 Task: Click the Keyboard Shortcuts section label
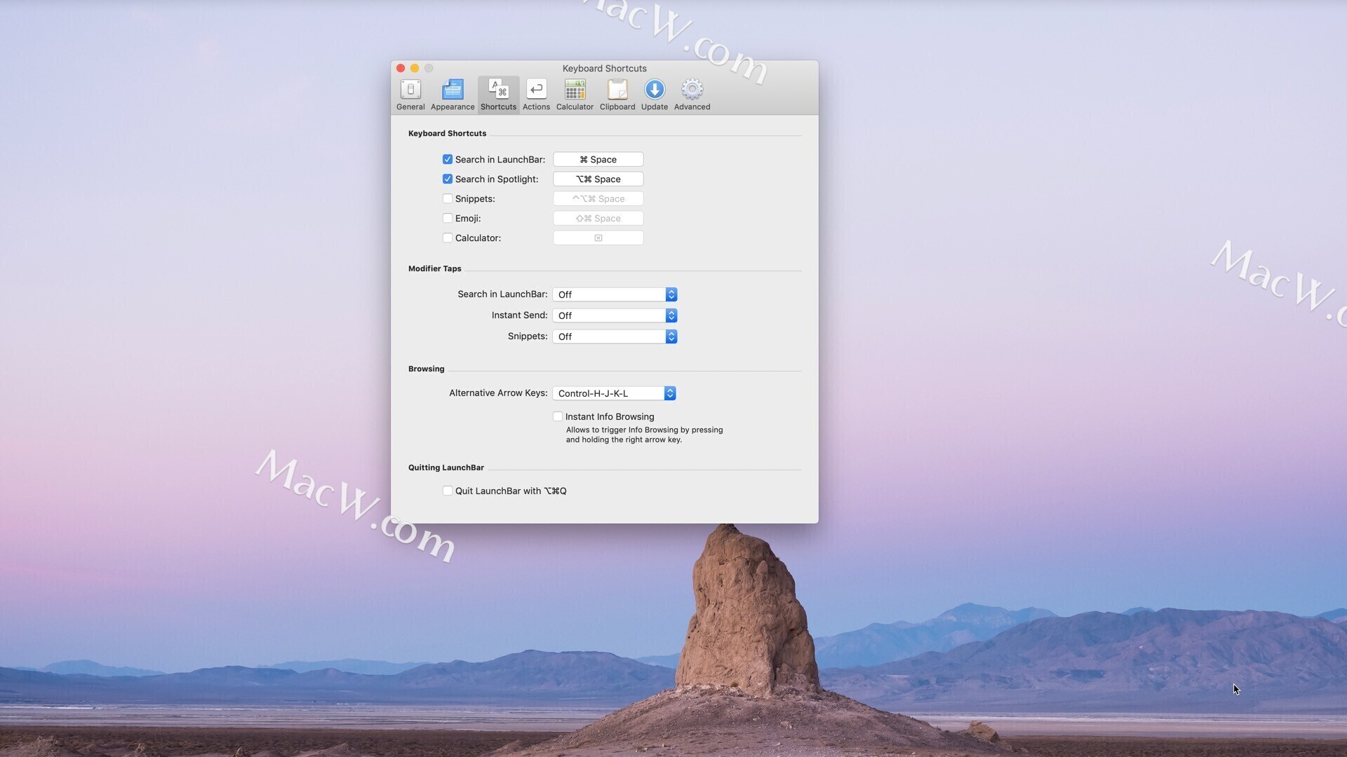tap(447, 133)
